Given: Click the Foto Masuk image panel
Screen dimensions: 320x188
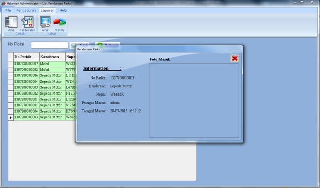Looking at the screenshot, I should (194, 100).
